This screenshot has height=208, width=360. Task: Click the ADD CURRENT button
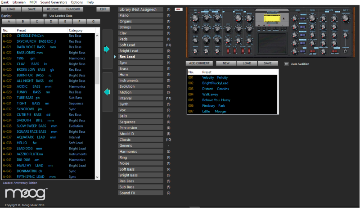199,63
